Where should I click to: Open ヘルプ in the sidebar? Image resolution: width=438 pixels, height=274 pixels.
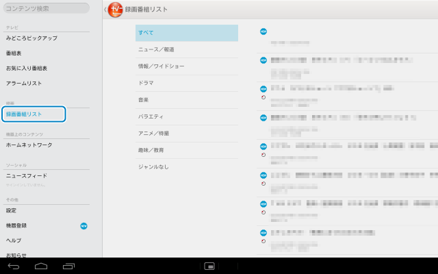pyautogui.click(x=14, y=240)
